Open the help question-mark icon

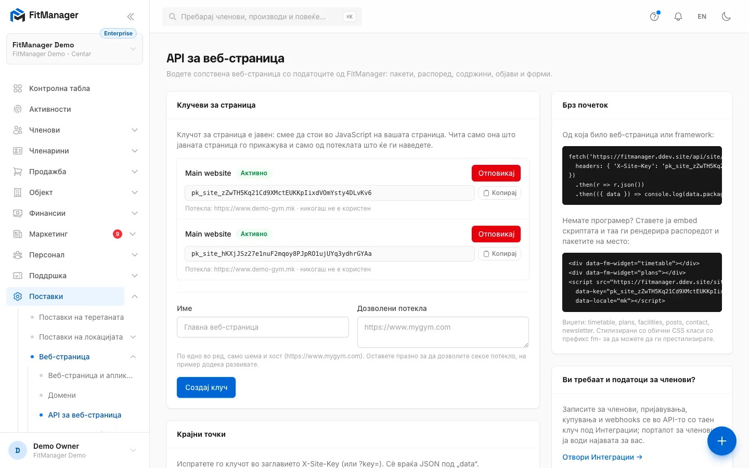tap(654, 17)
